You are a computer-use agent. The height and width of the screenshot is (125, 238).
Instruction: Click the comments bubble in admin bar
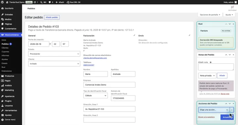coord(50,2)
